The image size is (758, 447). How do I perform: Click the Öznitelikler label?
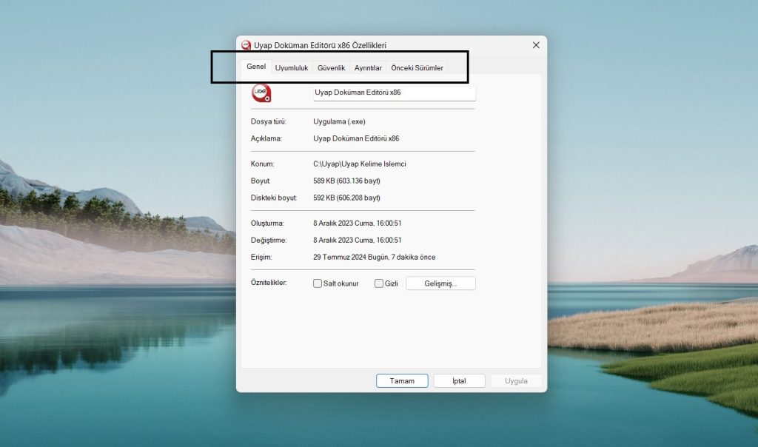269,282
